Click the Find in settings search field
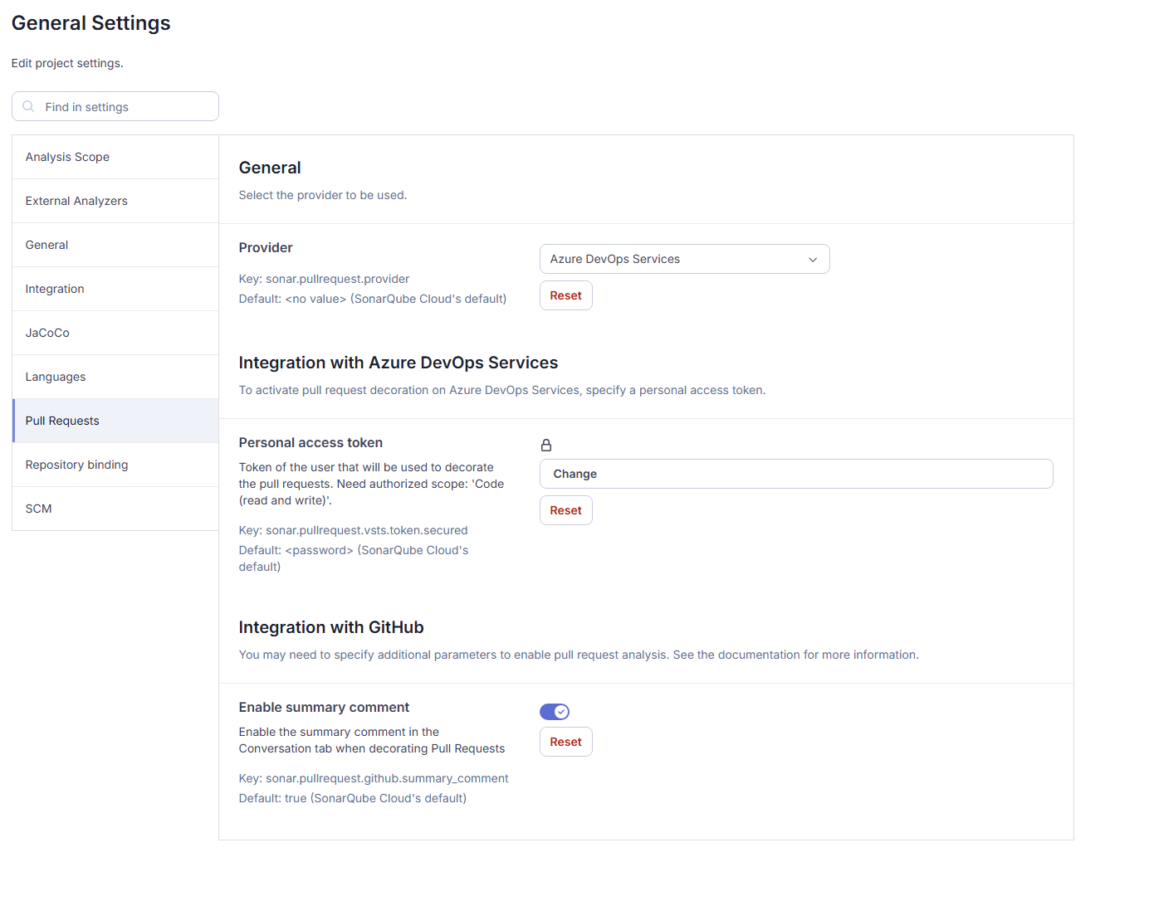 pyautogui.click(x=115, y=106)
